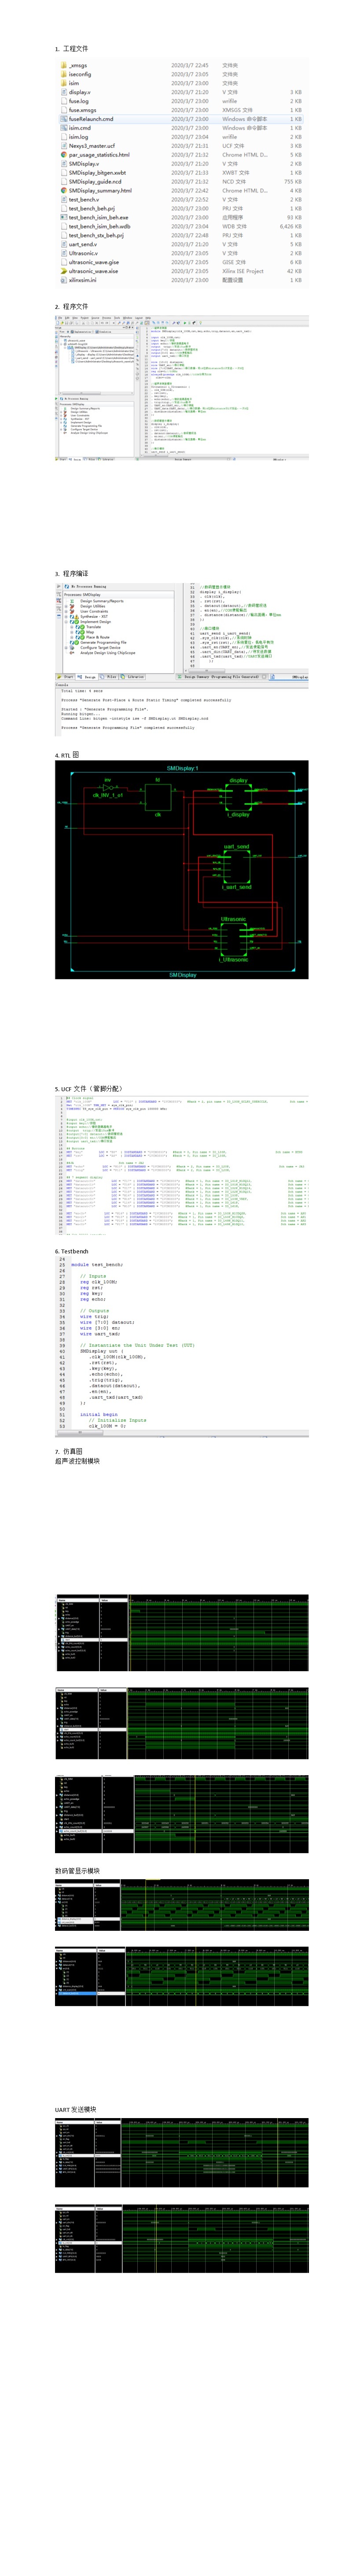Click the Chrome icon of par_usage_statistics.html
364x2576 pixels.
(63, 155)
